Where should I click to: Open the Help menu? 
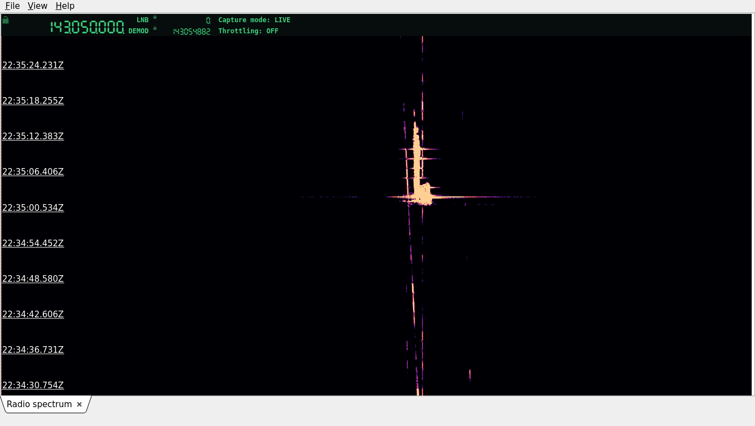[65, 6]
